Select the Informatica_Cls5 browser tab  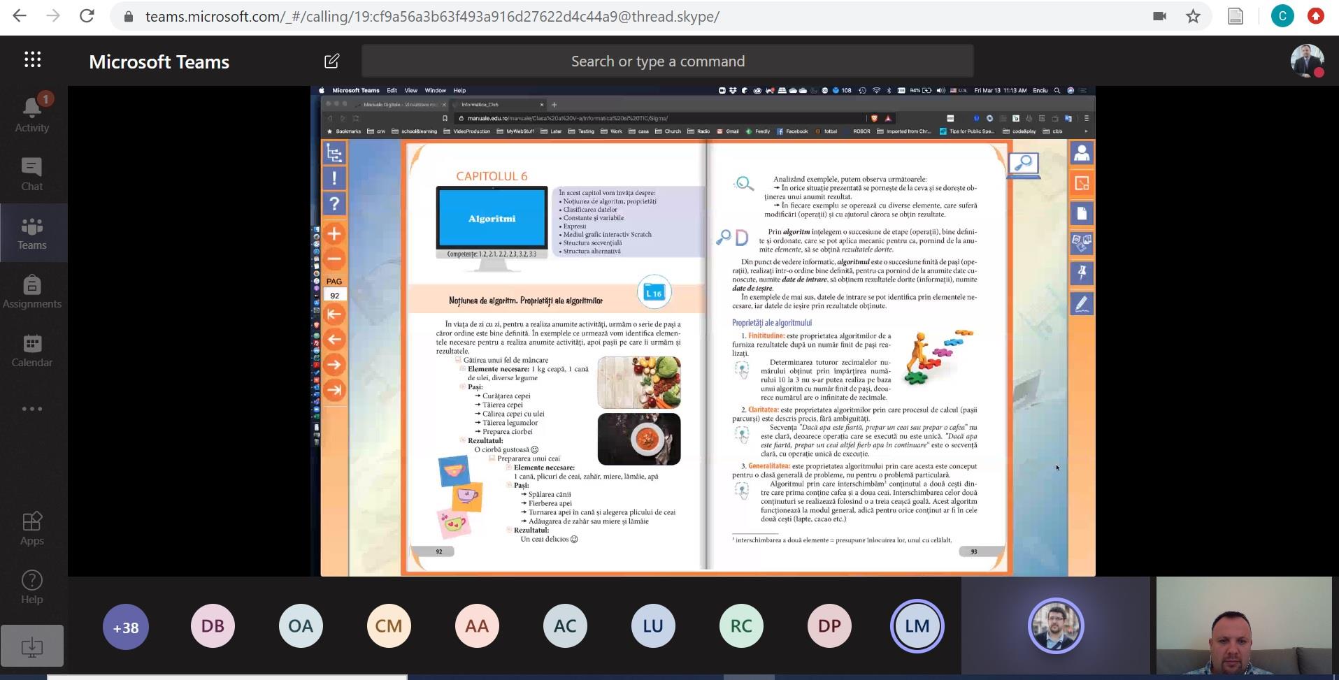(499, 104)
